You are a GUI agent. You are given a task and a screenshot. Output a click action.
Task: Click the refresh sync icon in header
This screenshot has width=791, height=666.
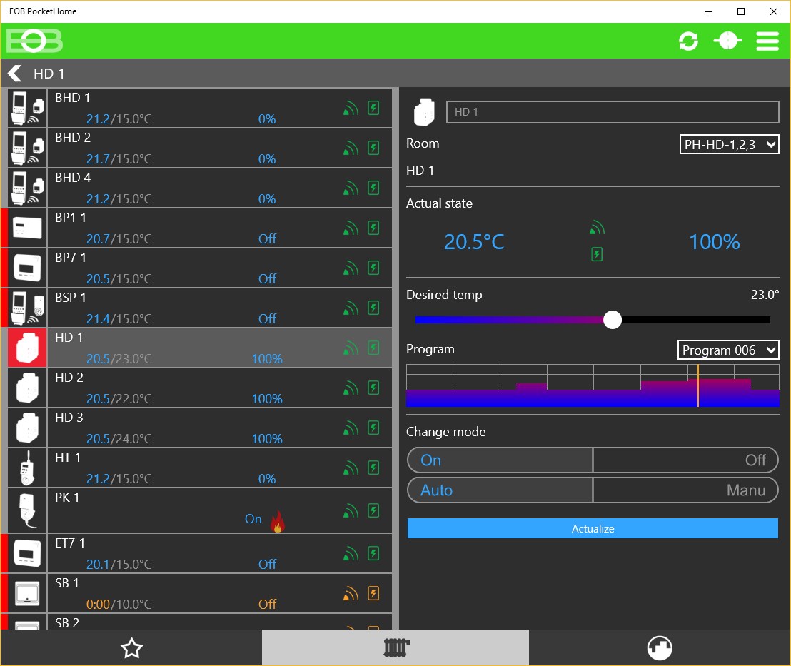point(688,41)
